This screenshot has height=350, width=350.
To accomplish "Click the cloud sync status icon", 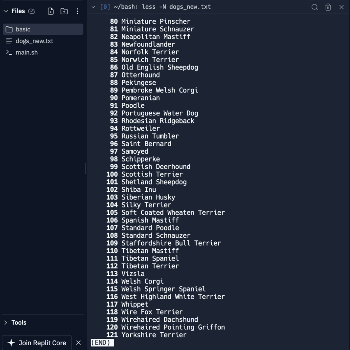I will 32,11.
